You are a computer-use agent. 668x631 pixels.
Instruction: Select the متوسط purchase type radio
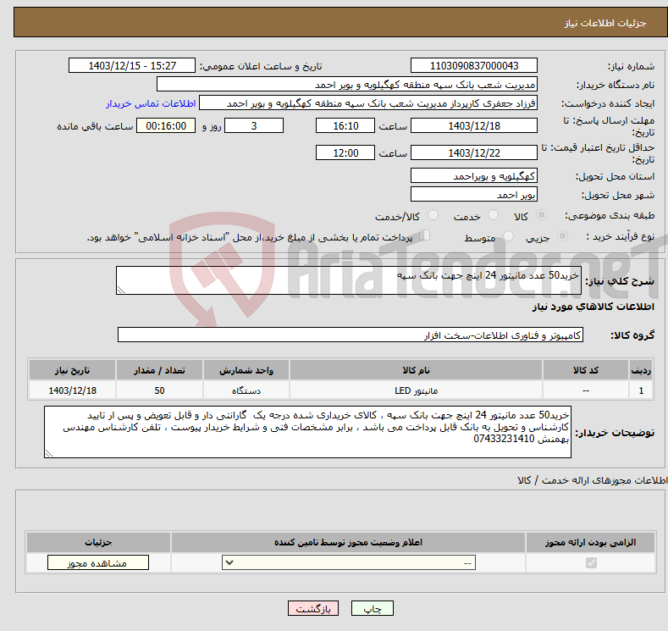tap(508, 236)
